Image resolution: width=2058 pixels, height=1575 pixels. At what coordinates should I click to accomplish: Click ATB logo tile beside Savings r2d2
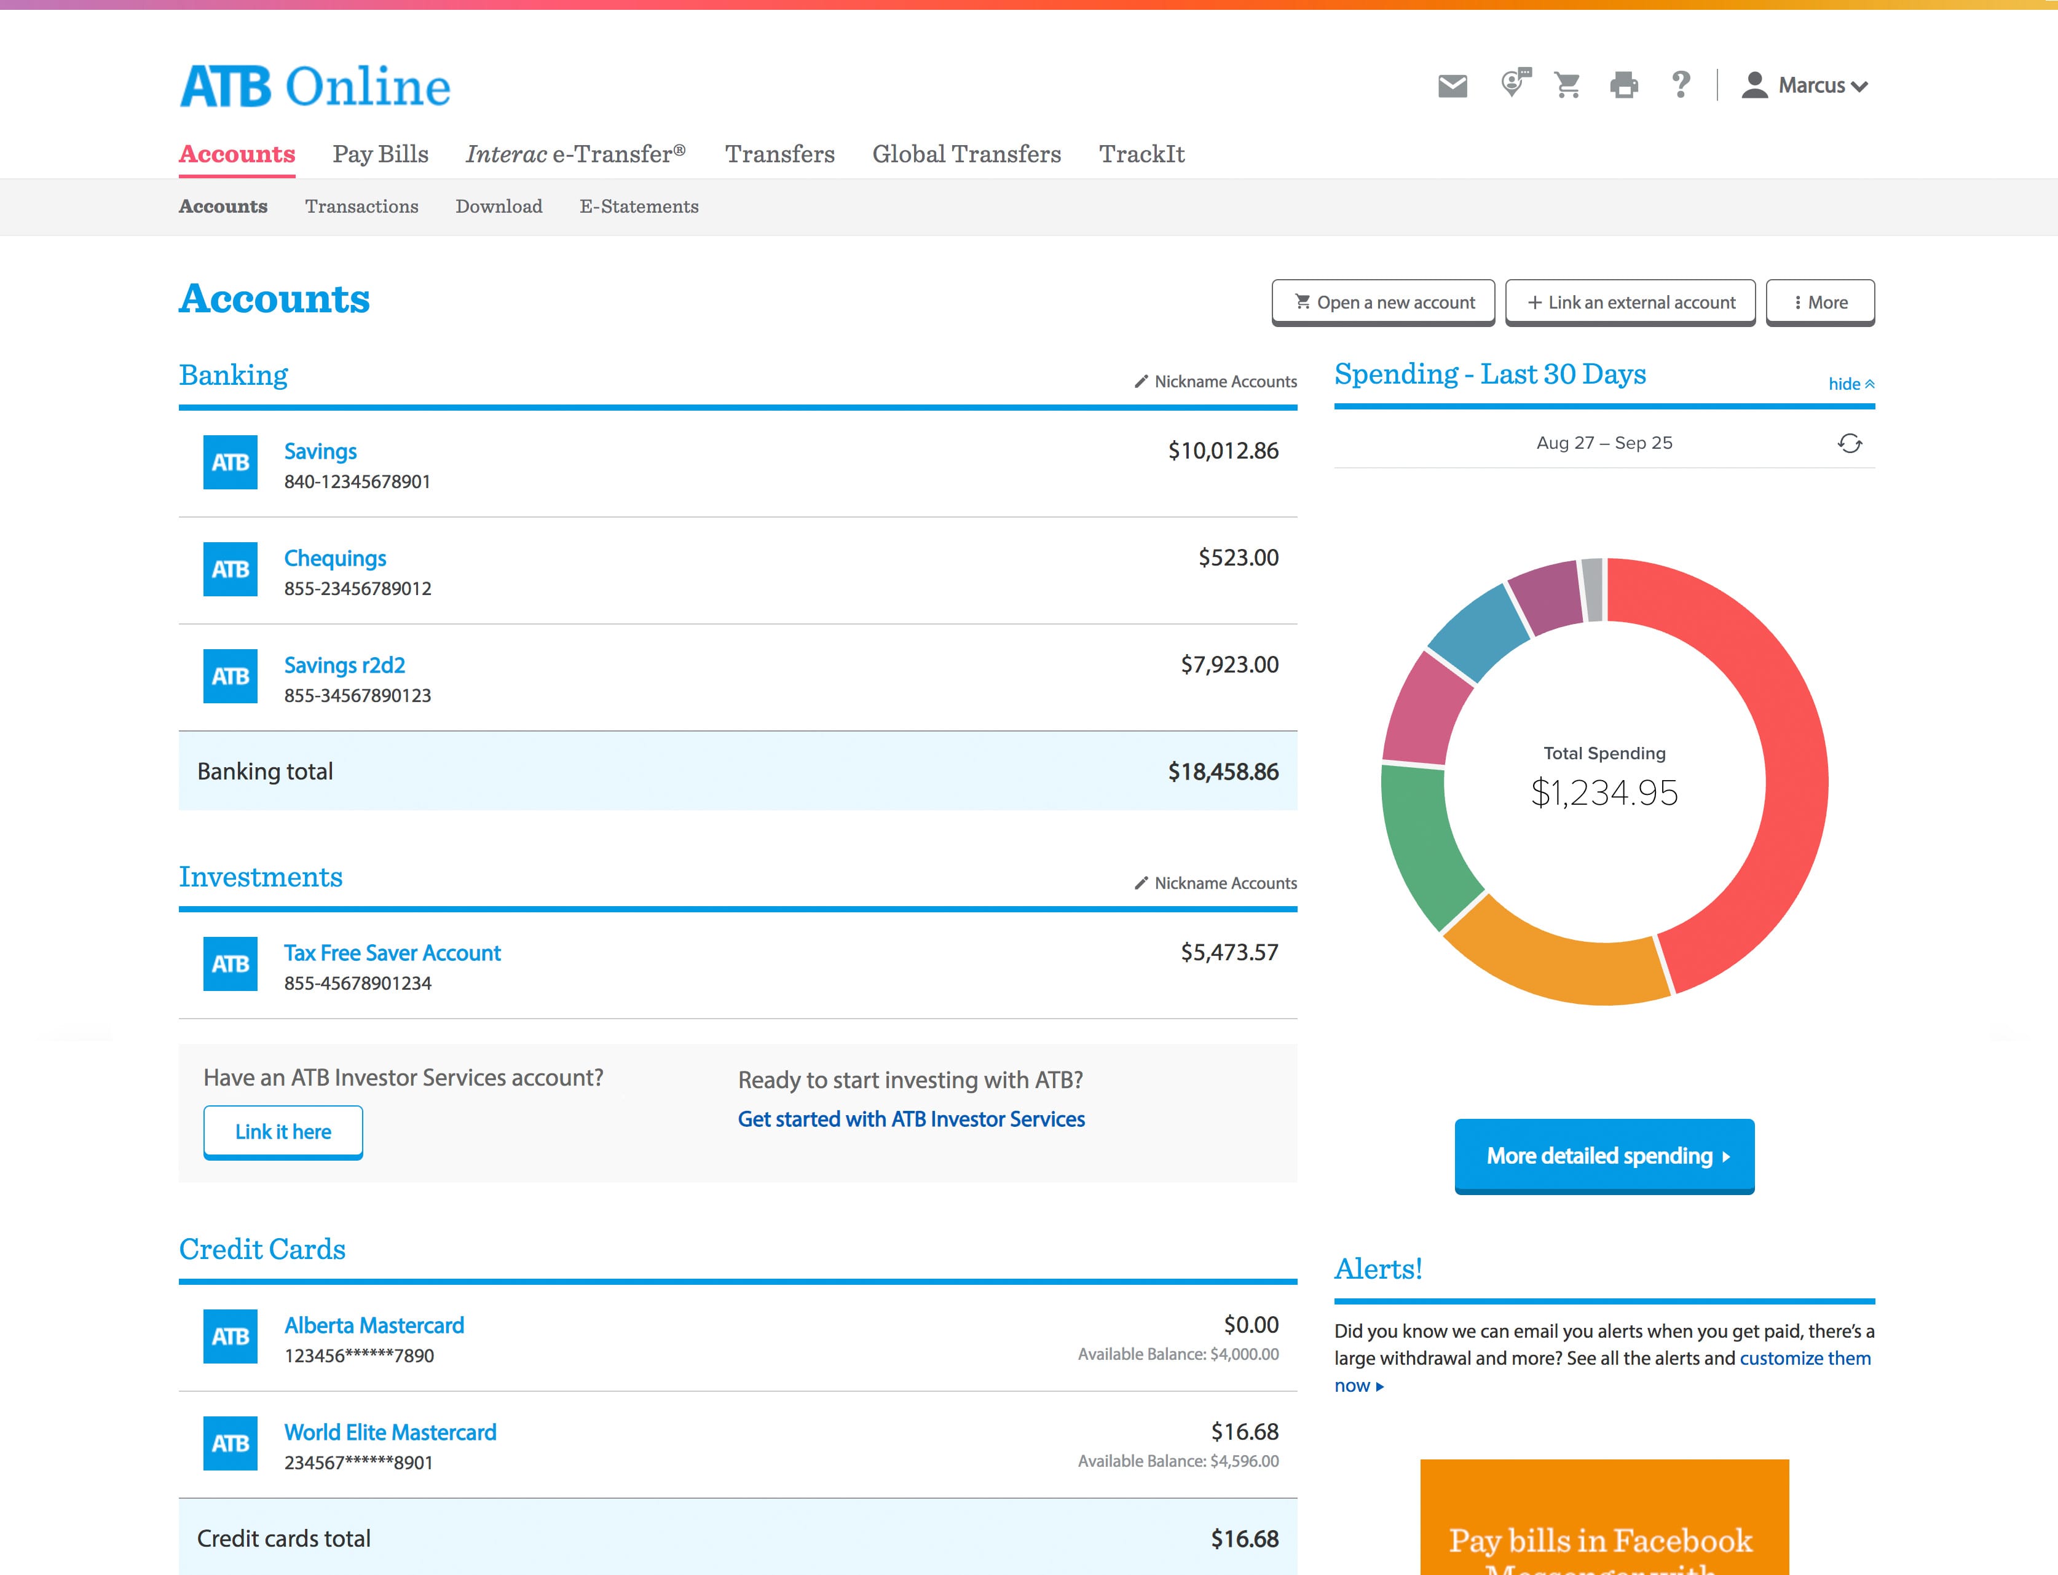231,676
